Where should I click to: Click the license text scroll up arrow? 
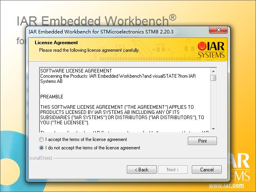pos(213,71)
